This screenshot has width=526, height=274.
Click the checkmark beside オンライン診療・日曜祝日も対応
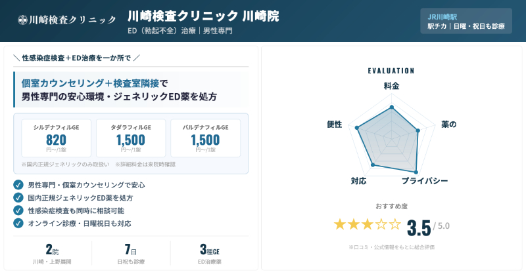click(x=18, y=223)
